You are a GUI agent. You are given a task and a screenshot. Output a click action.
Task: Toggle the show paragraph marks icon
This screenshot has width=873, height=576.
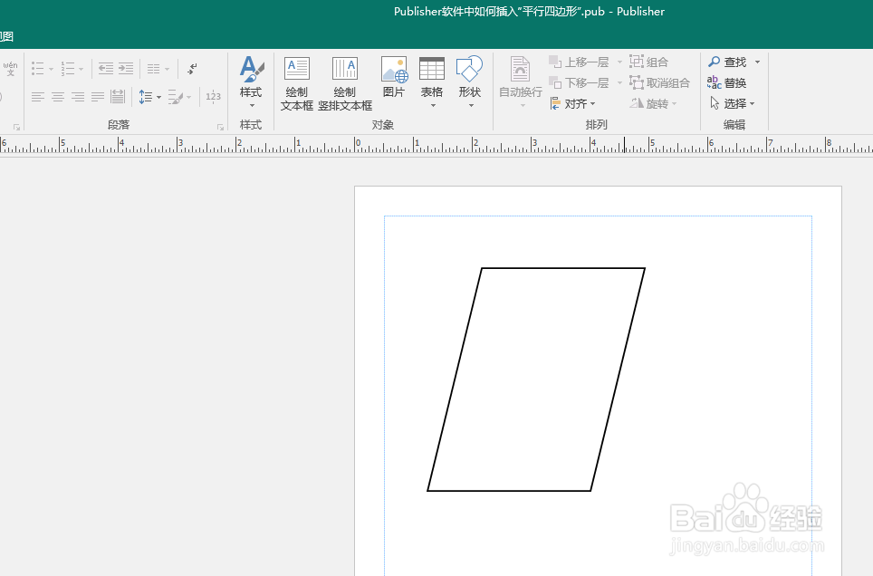pyautogui.click(x=192, y=69)
